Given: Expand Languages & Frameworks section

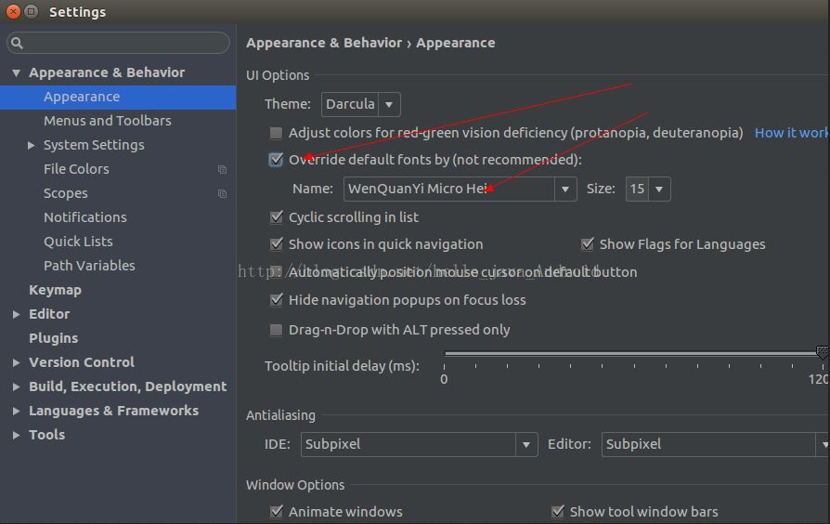Looking at the screenshot, I should 17,411.
